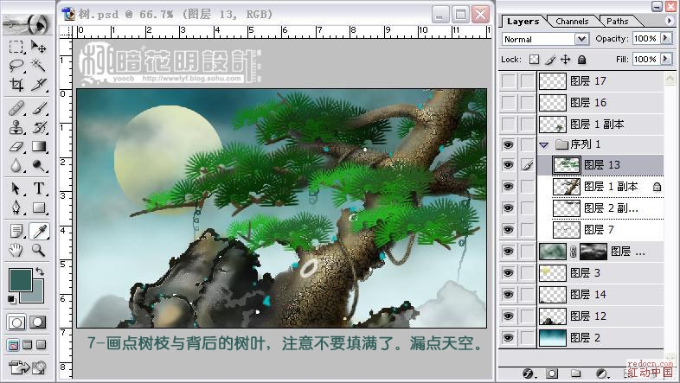Collapse the 序列 1 layer set

[x=544, y=145]
